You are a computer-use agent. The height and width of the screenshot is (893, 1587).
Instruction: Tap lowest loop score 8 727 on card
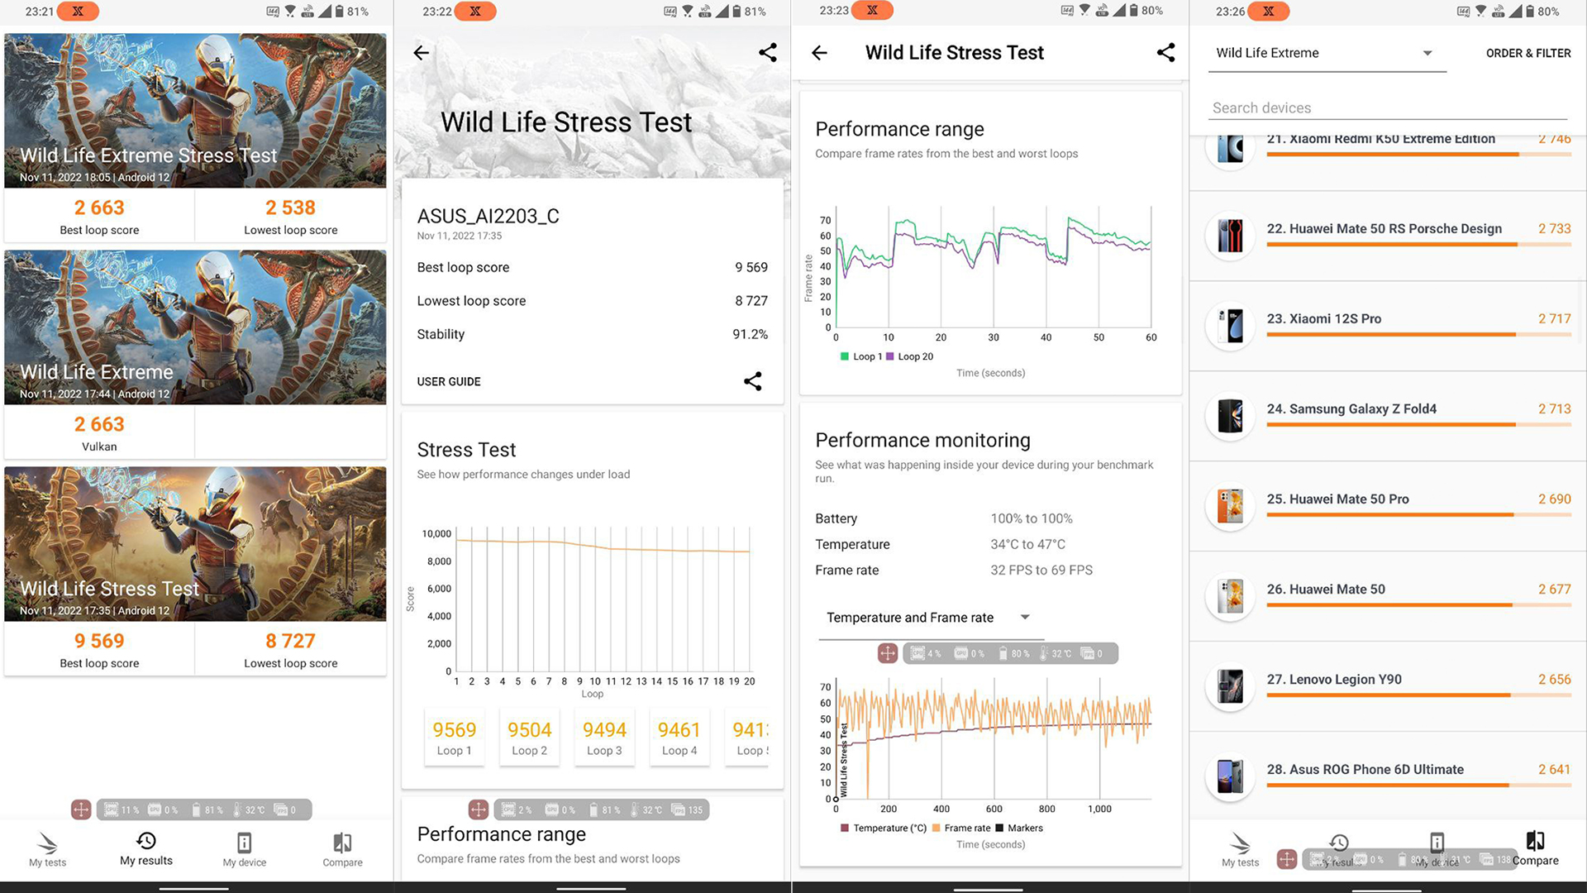point(290,641)
